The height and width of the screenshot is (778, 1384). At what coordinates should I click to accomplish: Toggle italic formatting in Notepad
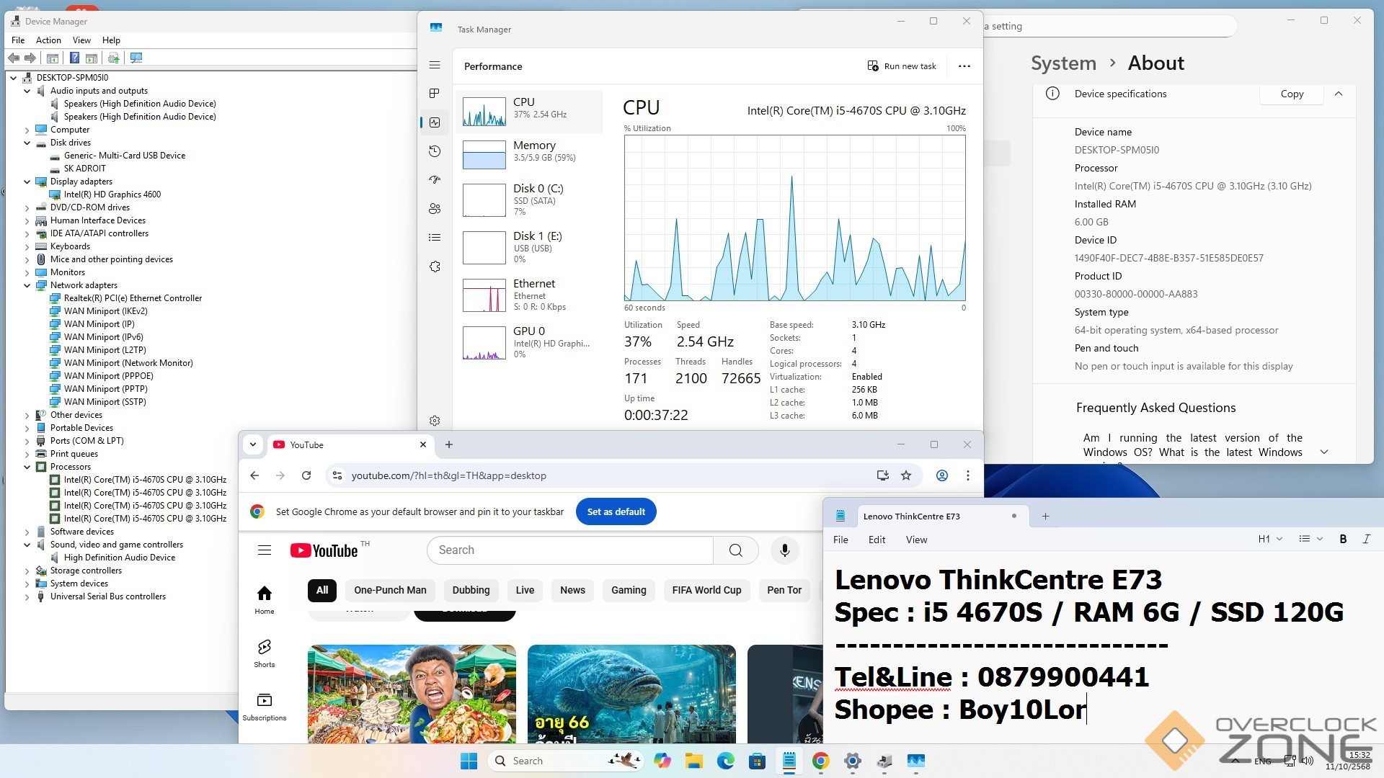[x=1366, y=539]
